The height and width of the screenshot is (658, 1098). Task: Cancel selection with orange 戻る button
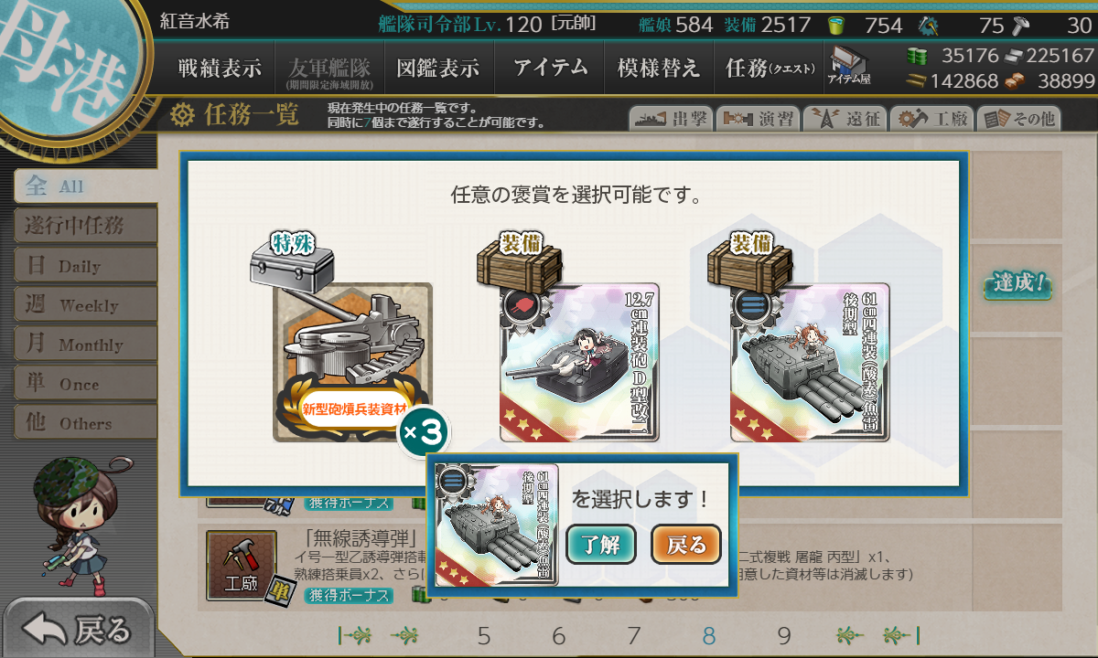(686, 546)
